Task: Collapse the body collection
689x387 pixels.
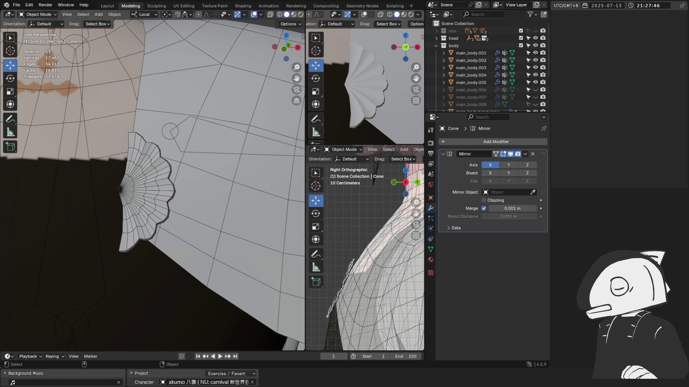Action: coord(436,46)
